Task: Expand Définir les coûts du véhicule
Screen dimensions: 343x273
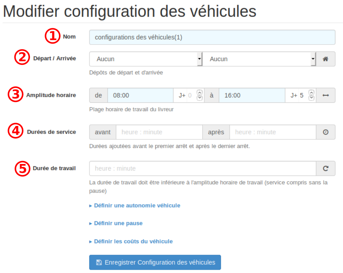Action: [133, 241]
